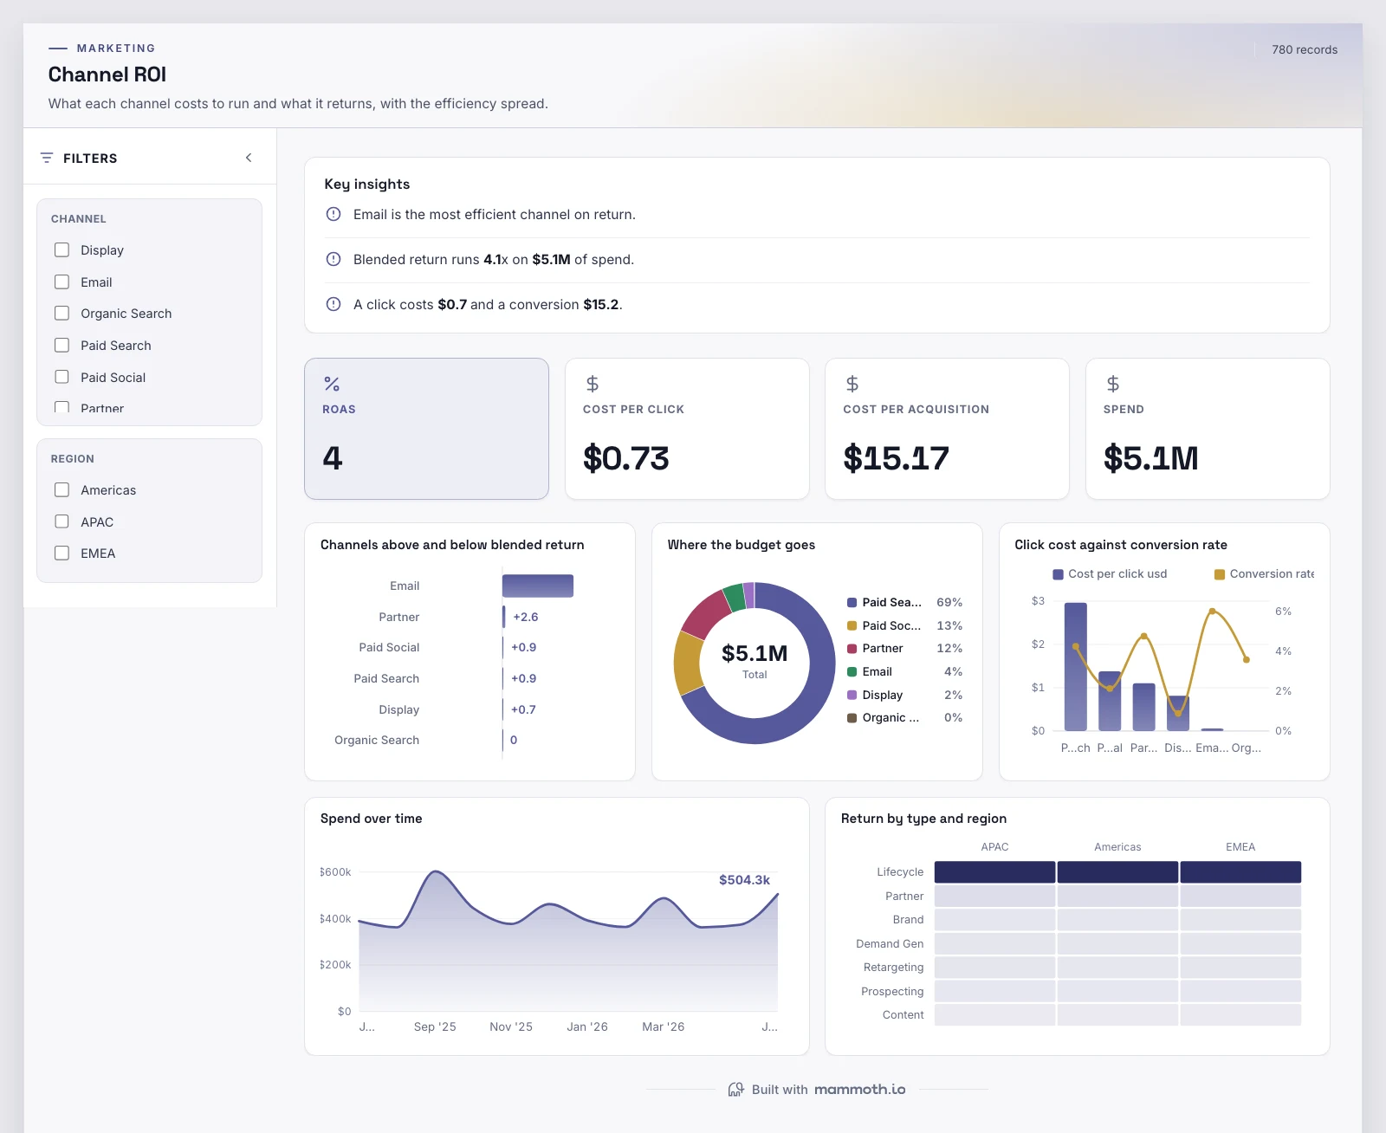Click the Lifecycle EMEA heatmap cell
This screenshot has height=1133, width=1386.
(1240, 872)
